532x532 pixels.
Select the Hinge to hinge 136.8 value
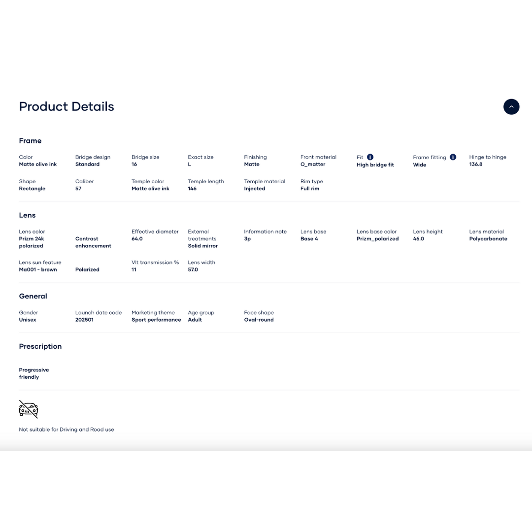pyautogui.click(x=476, y=165)
